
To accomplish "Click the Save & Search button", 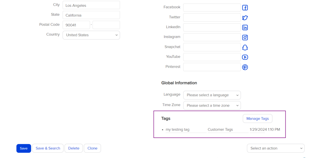I will coord(48,148).
